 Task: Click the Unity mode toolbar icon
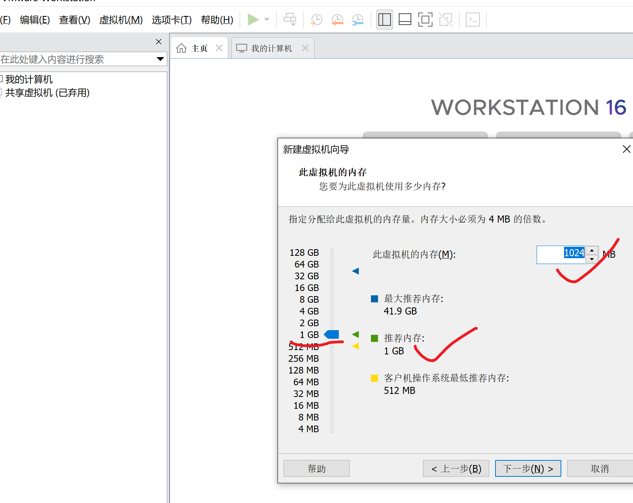pos(446,20)
